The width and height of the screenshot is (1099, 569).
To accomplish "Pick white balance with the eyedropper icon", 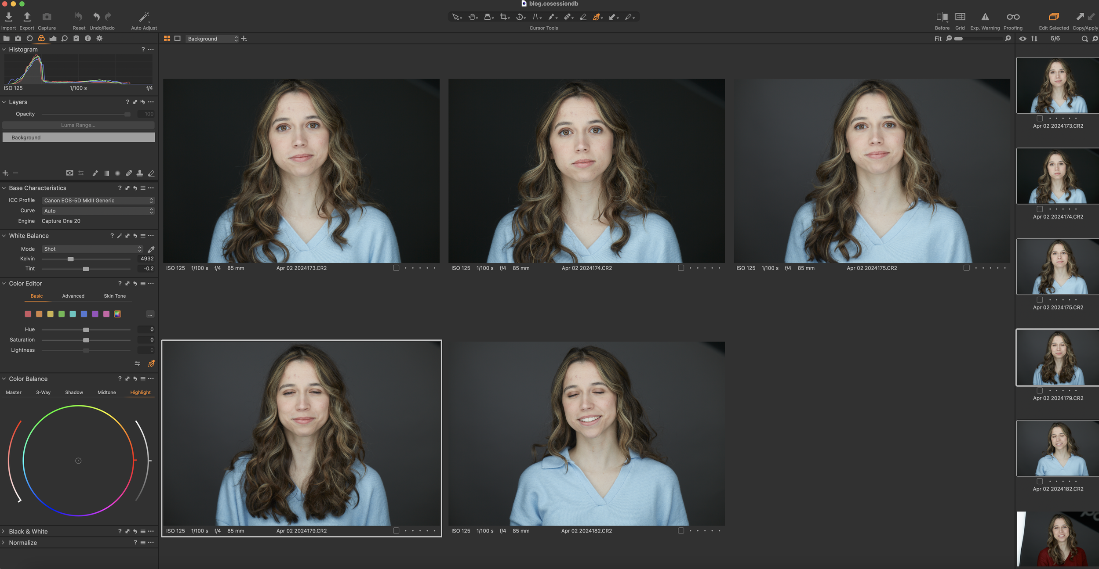I will 151,249.
